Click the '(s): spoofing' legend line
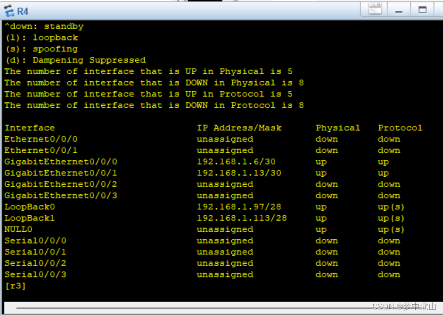The width and height of the screenshot is (443, 315). (x=41, y=49)
